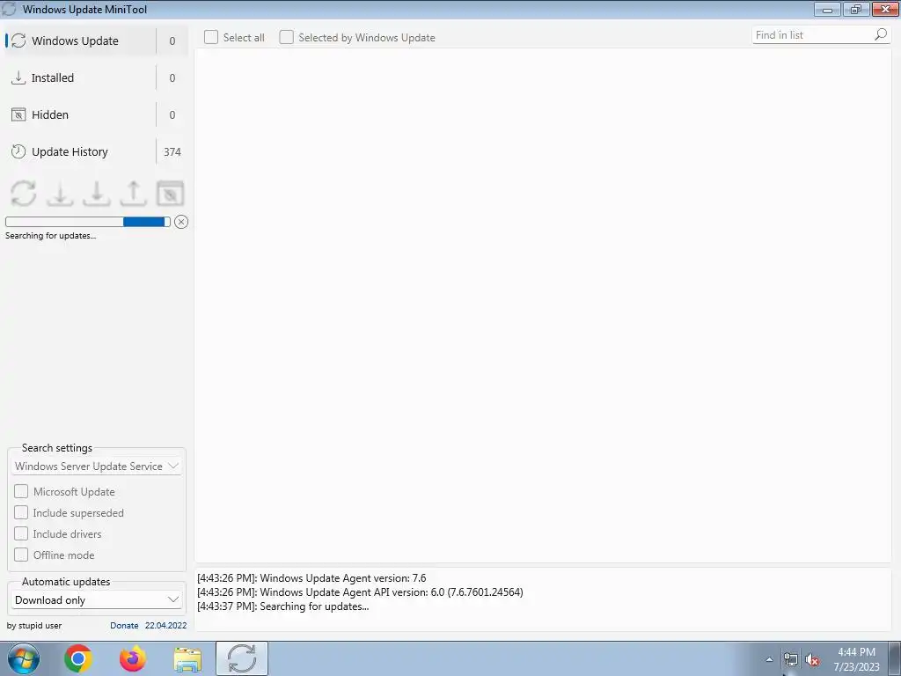
Task: Click the Hidden section eye icon
Action: (18, 114)
